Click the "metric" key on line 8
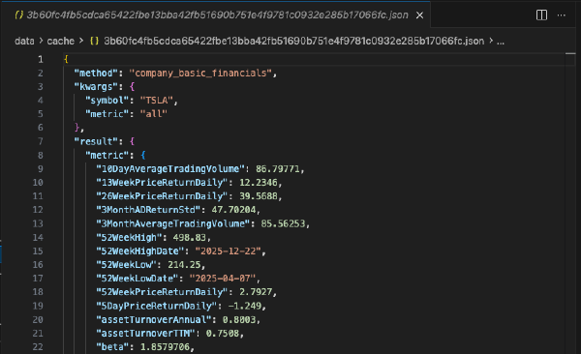The image size is (581, 354). point(107,155)
